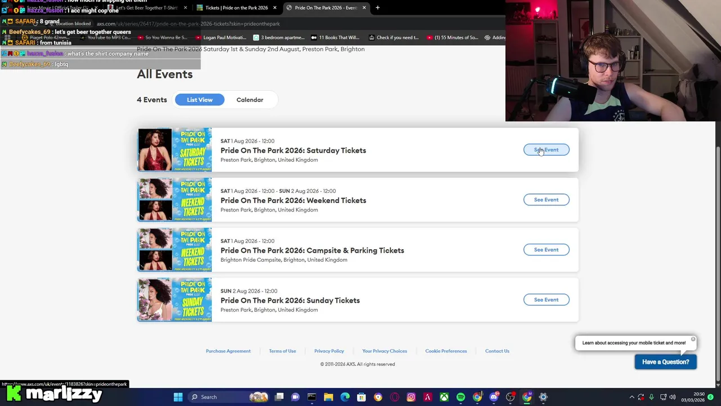Switch to Let's Get Beer Together T-Shirt tab
The height and width of the screenshot is (406, 721).
(x=148, y=7)
